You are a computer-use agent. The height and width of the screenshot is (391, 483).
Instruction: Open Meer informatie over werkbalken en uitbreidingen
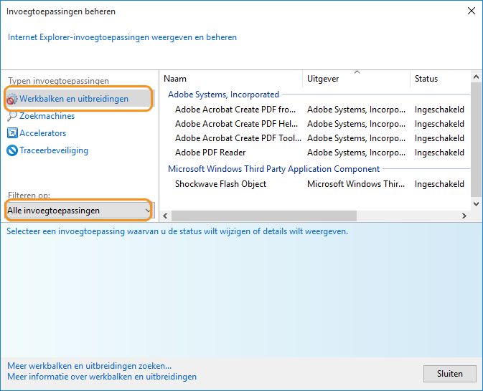coord(102,377)
